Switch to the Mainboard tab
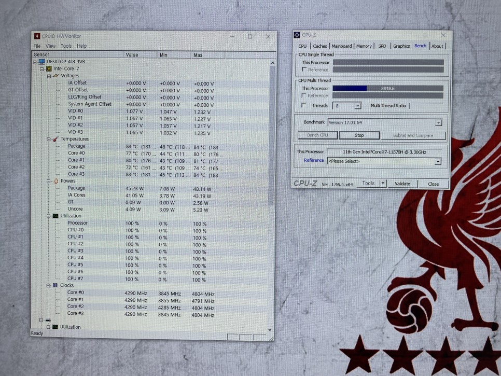The width and height of the screenshot is (501, 376). pos(342,46)
